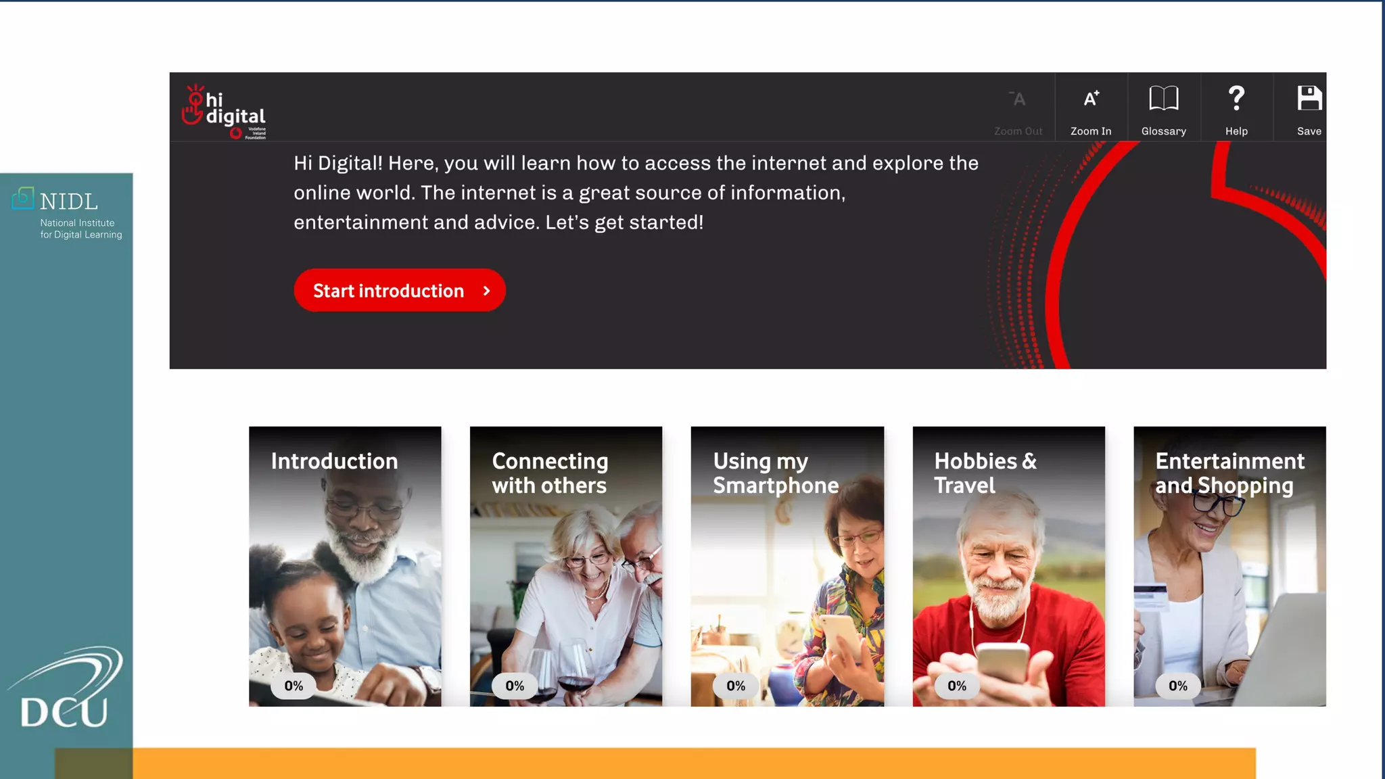The image size is (1385, 779).
Task: Click the hi digital logo
Action: pos(224,112)
